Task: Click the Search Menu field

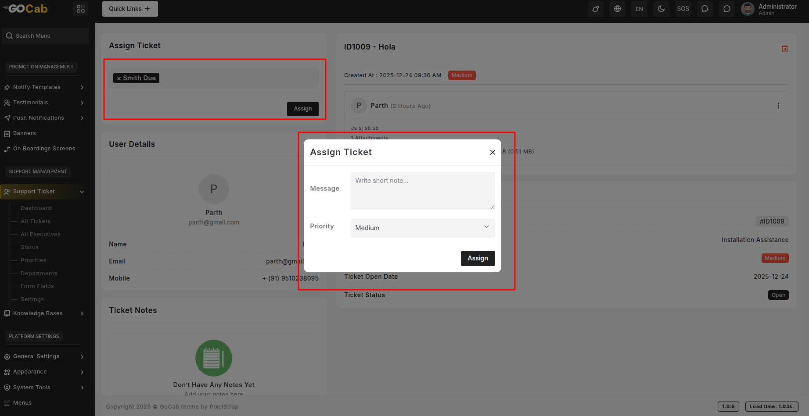Action: (46, 36)
